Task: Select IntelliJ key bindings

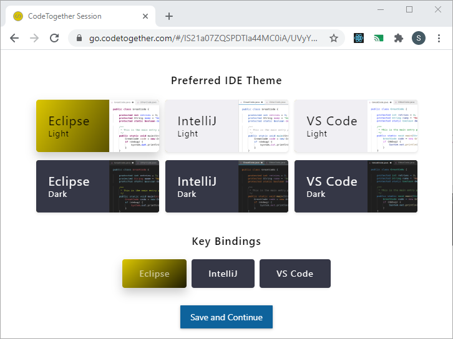Action: 223,274
